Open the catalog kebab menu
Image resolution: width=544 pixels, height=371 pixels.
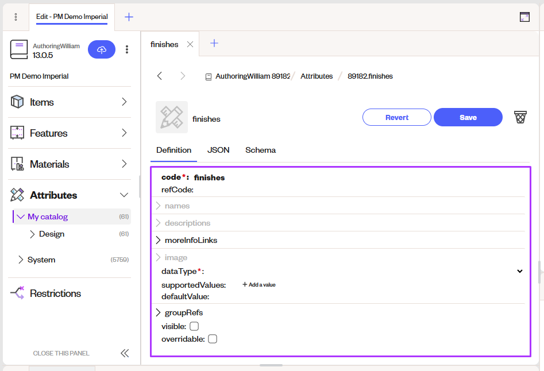click(127, 49)
